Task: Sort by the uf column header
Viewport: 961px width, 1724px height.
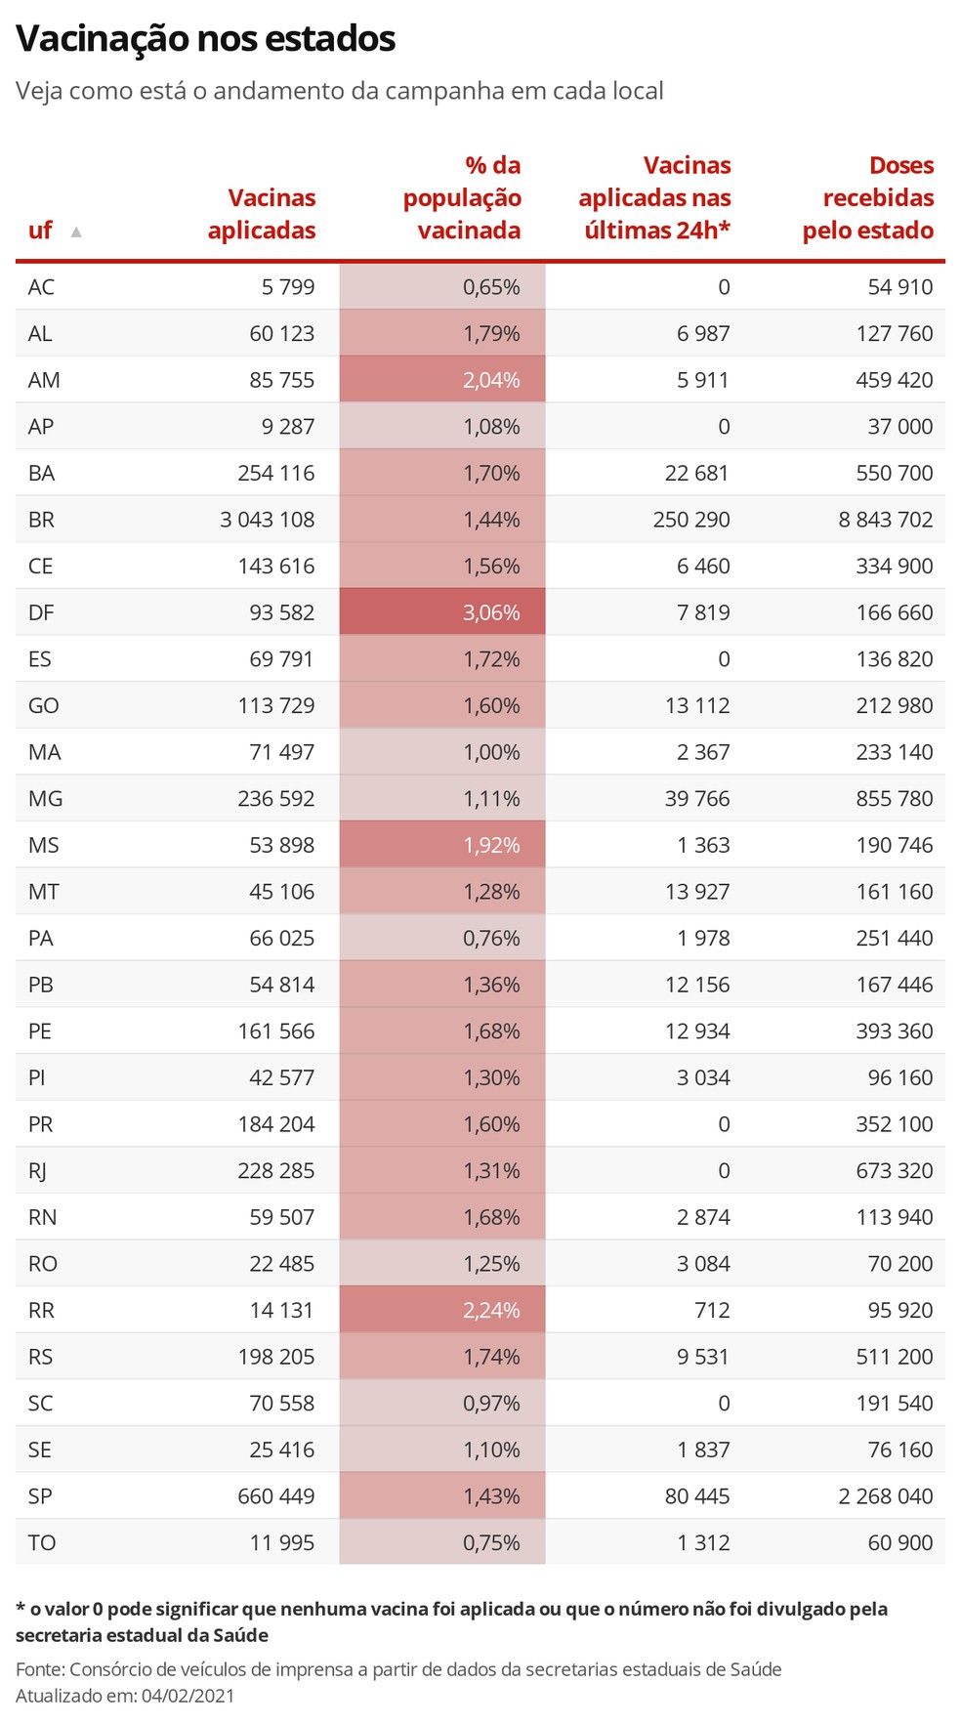Action: point(40,231)
